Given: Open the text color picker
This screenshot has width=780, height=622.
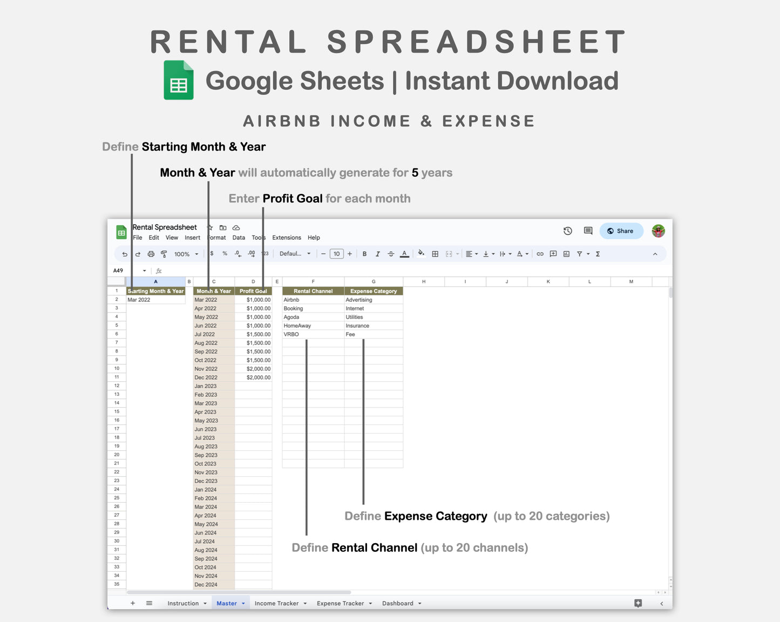Looking at the screenshot, I should pyautogui.click(x=404, y=254).
